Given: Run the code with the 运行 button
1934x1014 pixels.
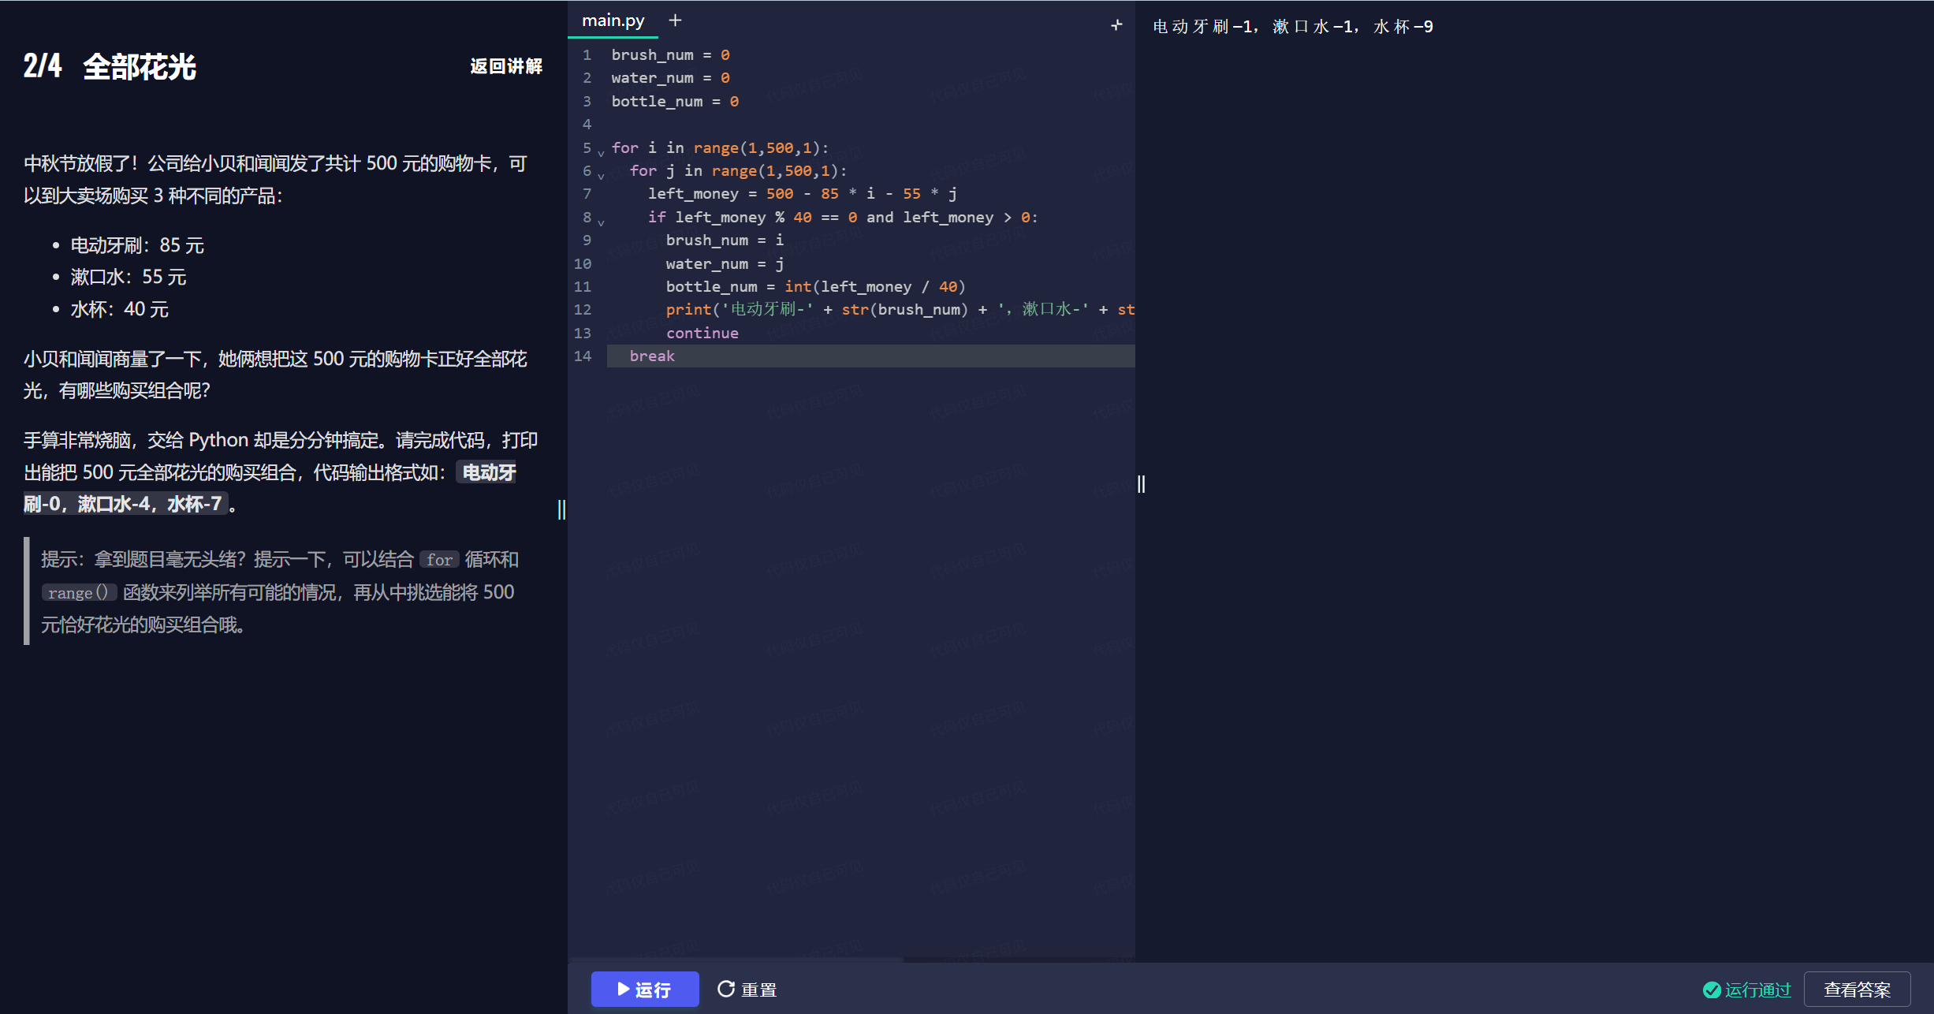Looking at the screenshot, I should (644, 989).
